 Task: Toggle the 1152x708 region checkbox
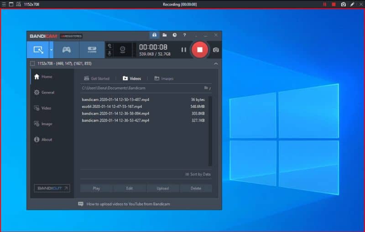coord(32,64)
